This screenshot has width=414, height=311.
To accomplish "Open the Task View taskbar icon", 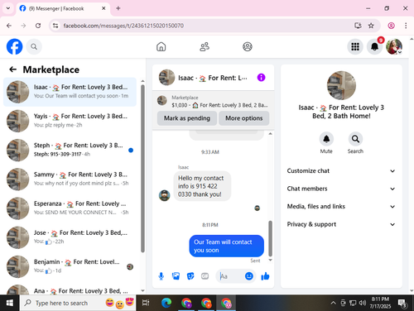I will 146,303.
